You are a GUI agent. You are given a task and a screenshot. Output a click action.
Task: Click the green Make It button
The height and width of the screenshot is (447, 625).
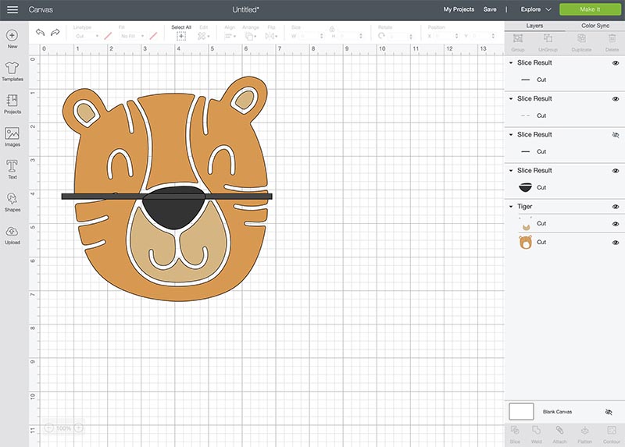(590, 9)
